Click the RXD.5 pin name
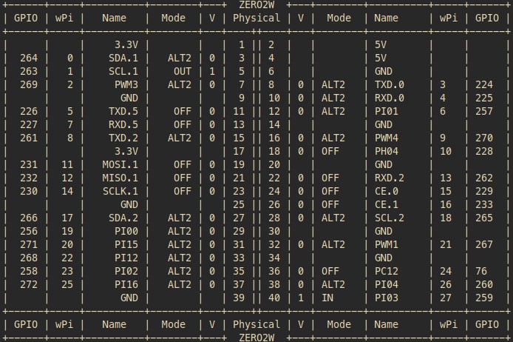This screenshot has width=513, height=342. [123, 124]
